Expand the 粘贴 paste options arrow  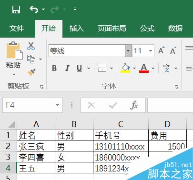[x=14, y=74]
